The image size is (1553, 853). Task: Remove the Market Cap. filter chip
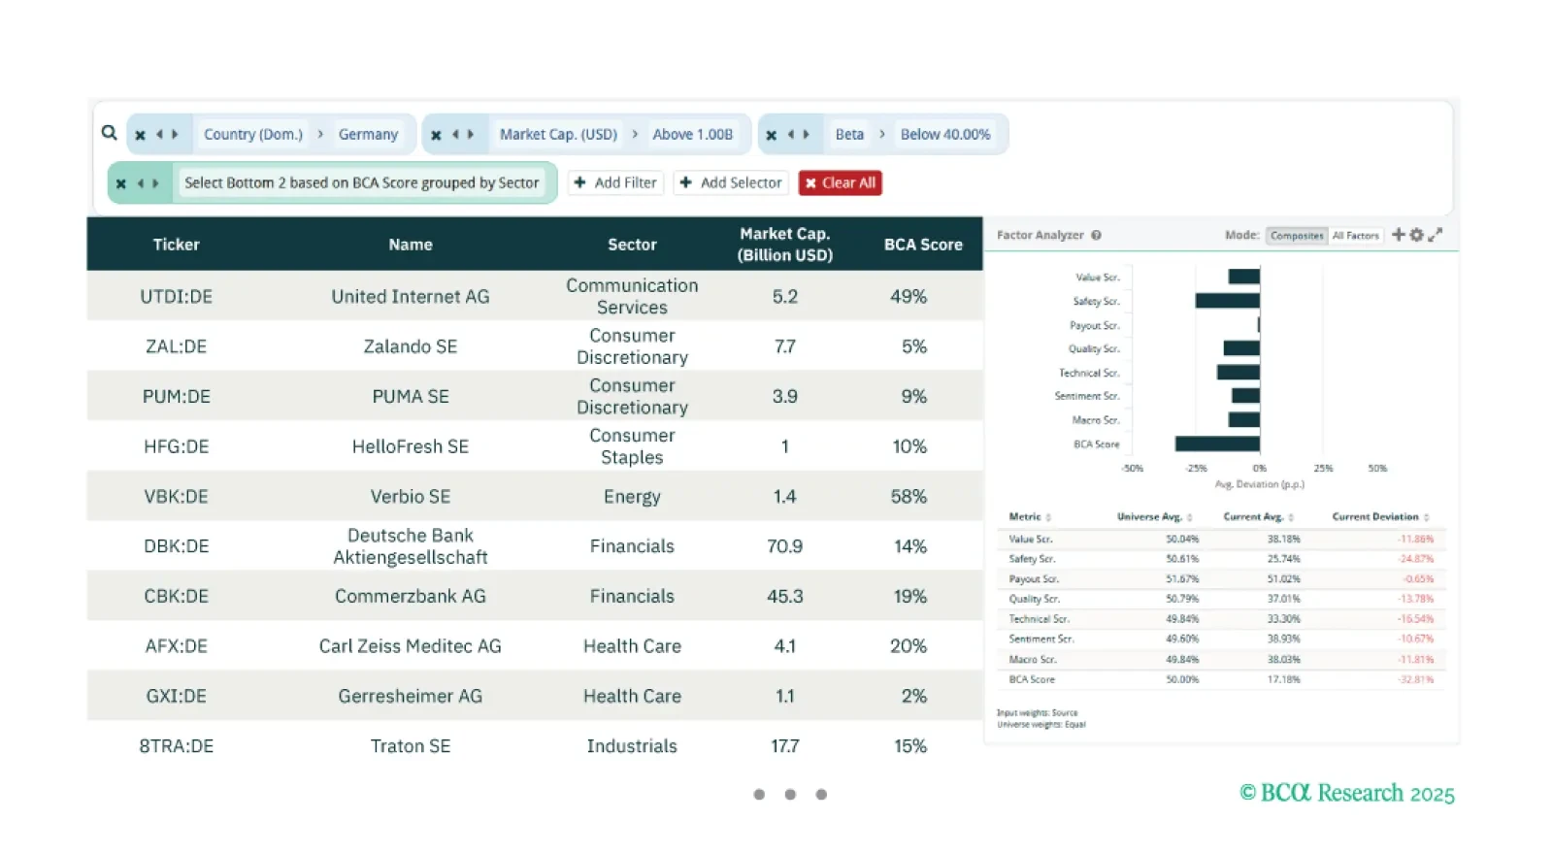436,135
